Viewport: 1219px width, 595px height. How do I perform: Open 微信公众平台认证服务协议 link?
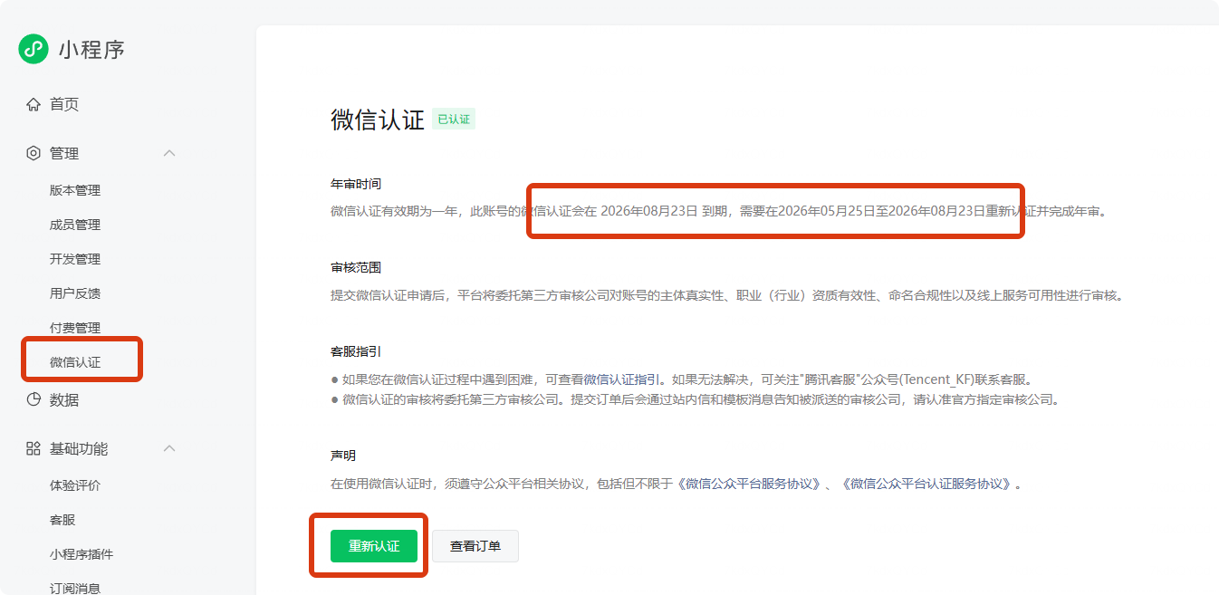point(927,484)
